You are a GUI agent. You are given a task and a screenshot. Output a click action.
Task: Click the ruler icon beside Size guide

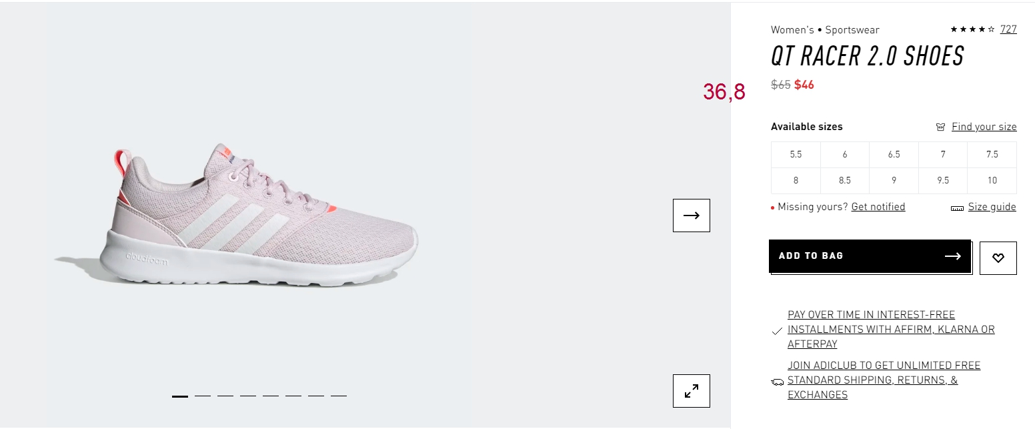[x=957, y=208]
